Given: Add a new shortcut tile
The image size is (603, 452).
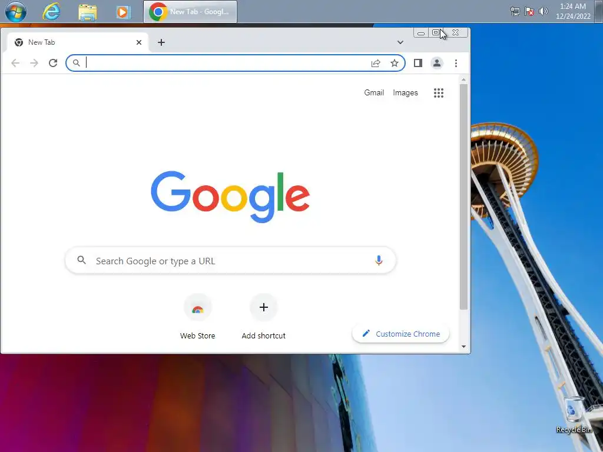Looking at the screenshot, I should click(x=263, y=317).
